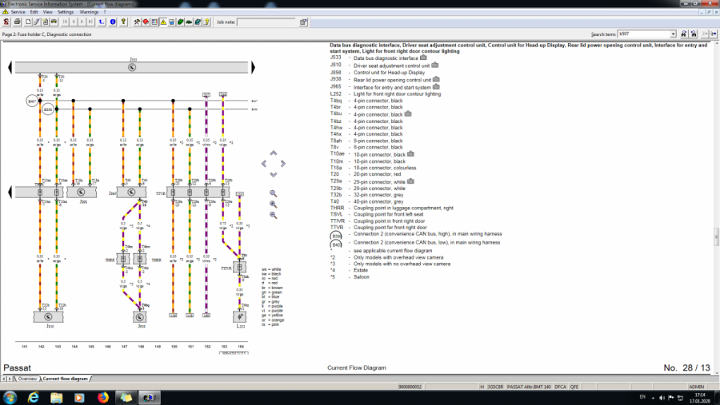Open Firefox from the Windows taskbar

tap(103, 397)
